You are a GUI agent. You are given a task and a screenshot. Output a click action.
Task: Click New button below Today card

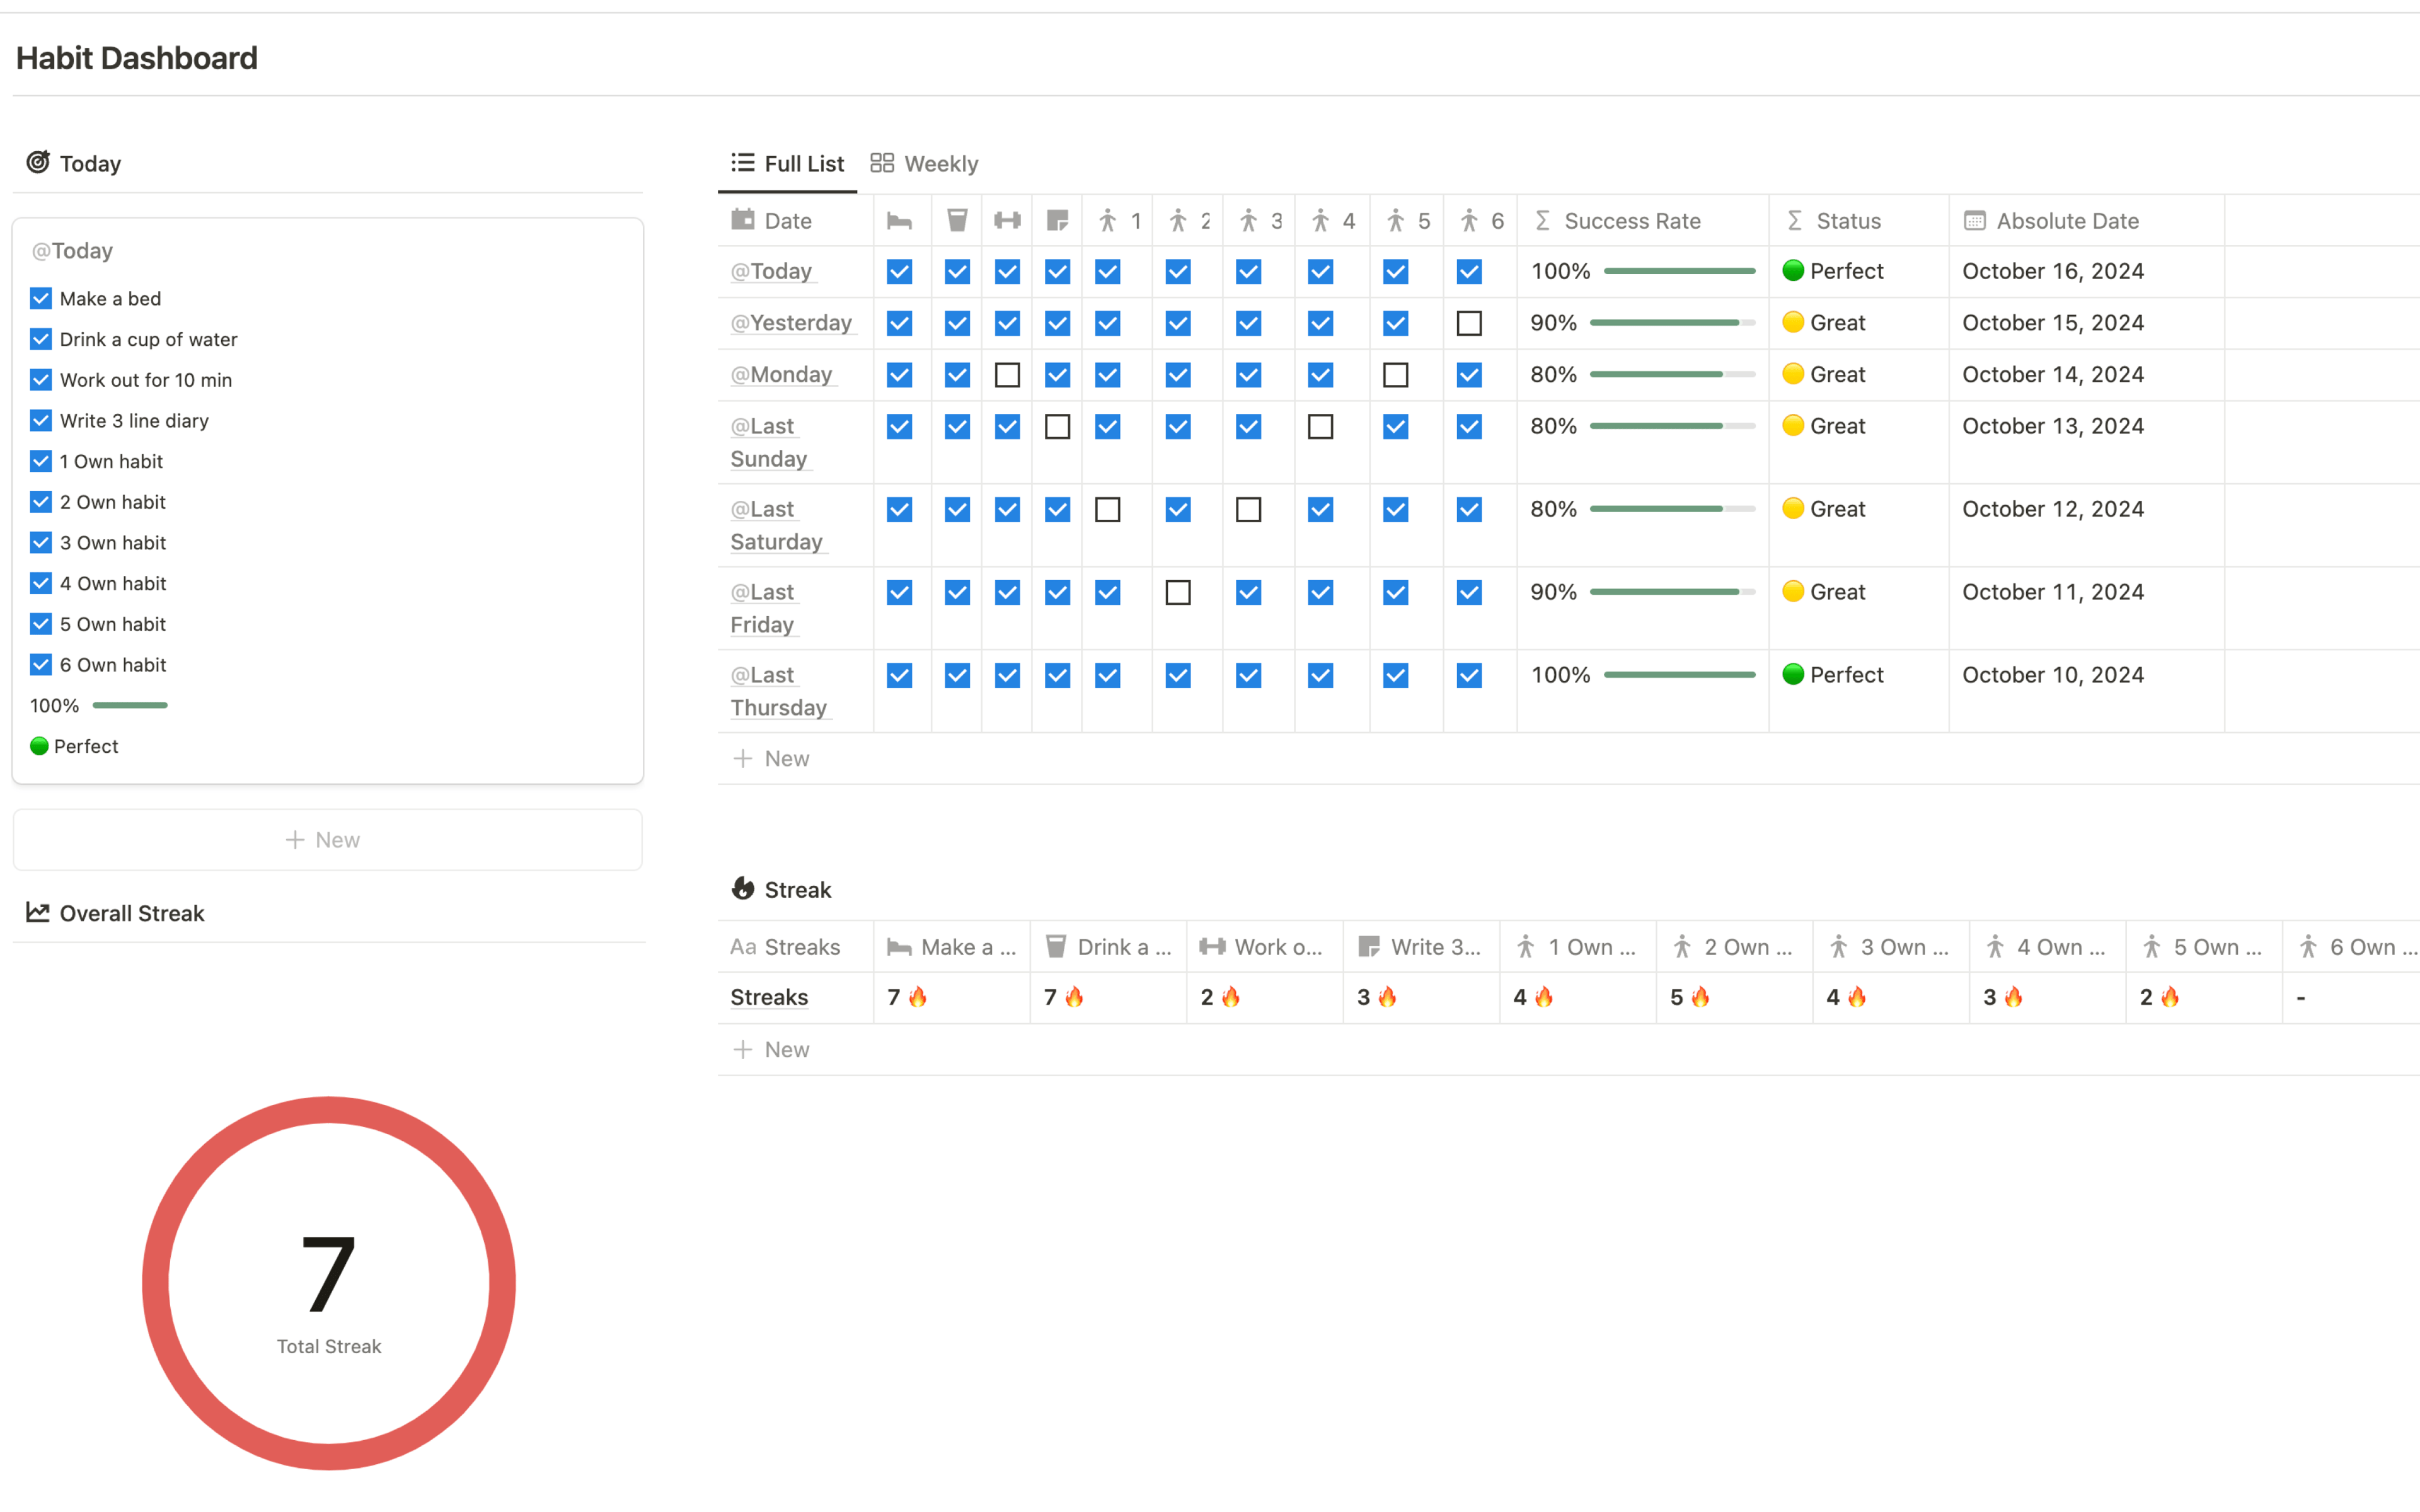point(327,840)
